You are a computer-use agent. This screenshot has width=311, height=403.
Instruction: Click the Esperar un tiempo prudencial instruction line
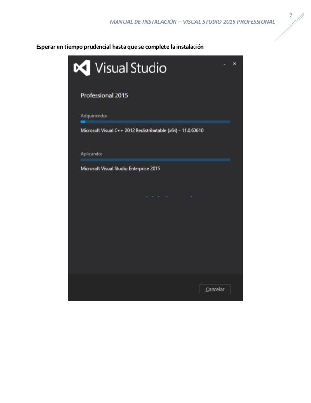pos(120,47)
